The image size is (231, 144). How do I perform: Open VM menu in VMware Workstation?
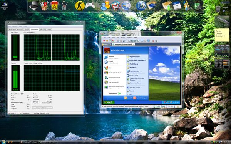pyautogui.click(x=118, y=38)
